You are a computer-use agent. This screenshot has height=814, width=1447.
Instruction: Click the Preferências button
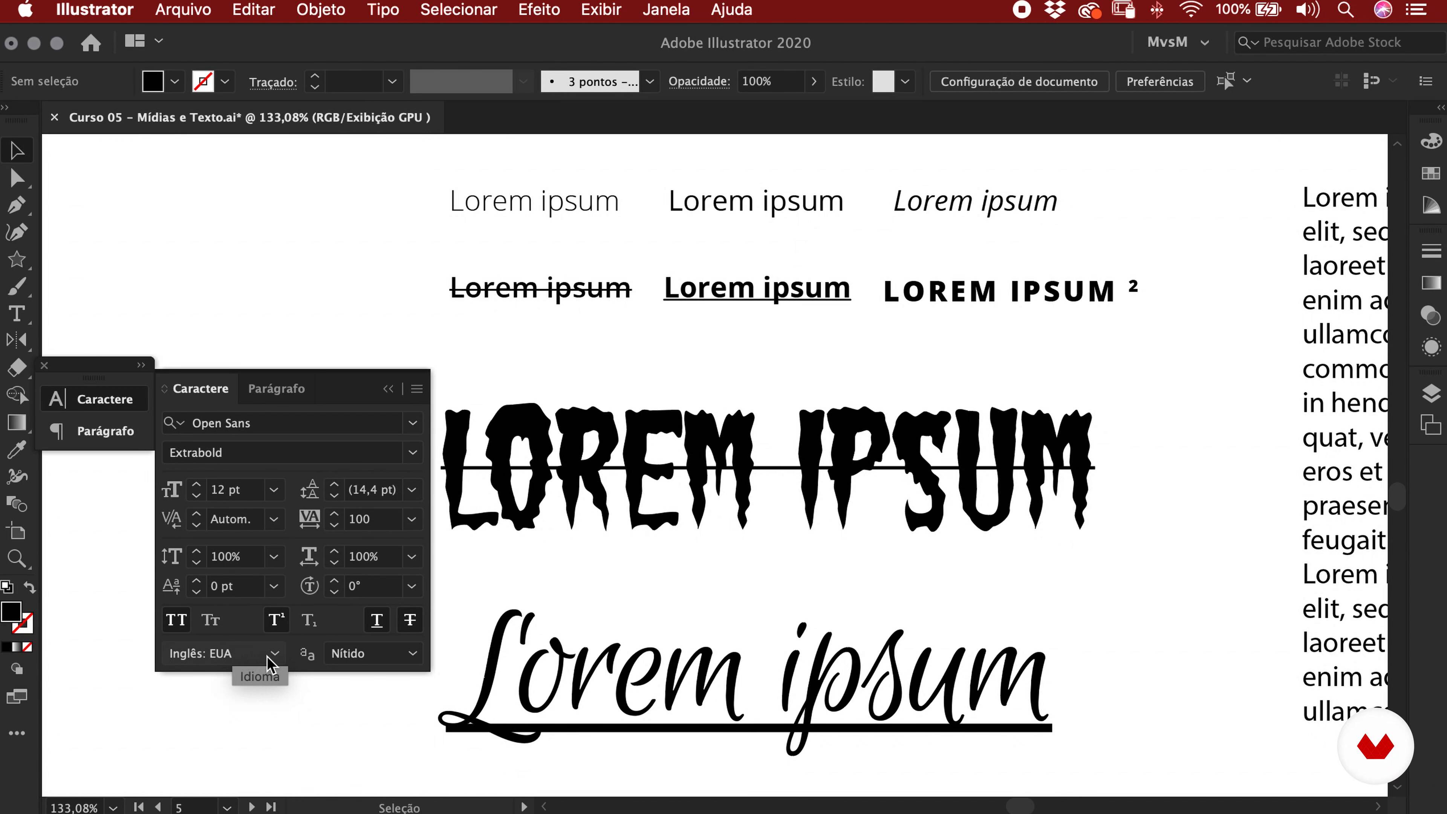click(x=1159, y=81)
